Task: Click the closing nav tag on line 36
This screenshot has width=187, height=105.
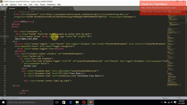Action: pyautogui.click(x=16, y=86)
